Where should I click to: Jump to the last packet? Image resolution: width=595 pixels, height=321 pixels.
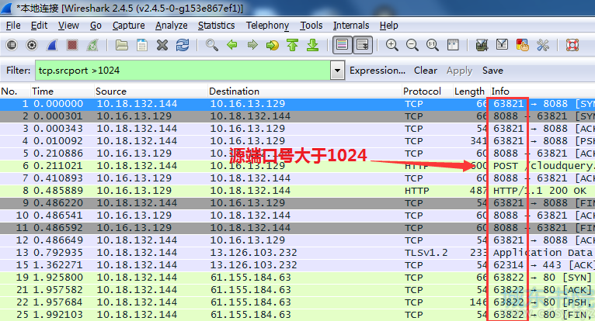[312, 46]
